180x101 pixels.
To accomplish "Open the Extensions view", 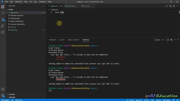I will tap(3, 32).
